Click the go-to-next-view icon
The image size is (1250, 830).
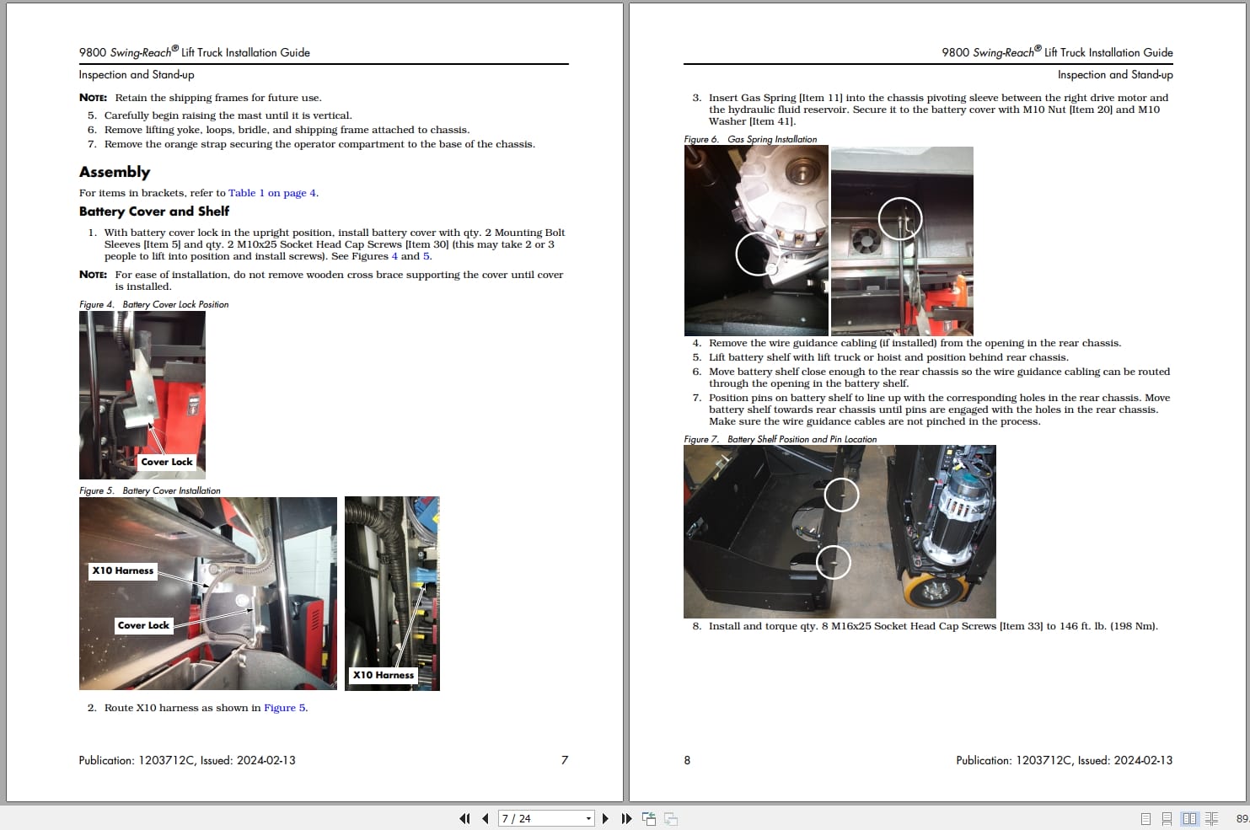tap(671, 818)
